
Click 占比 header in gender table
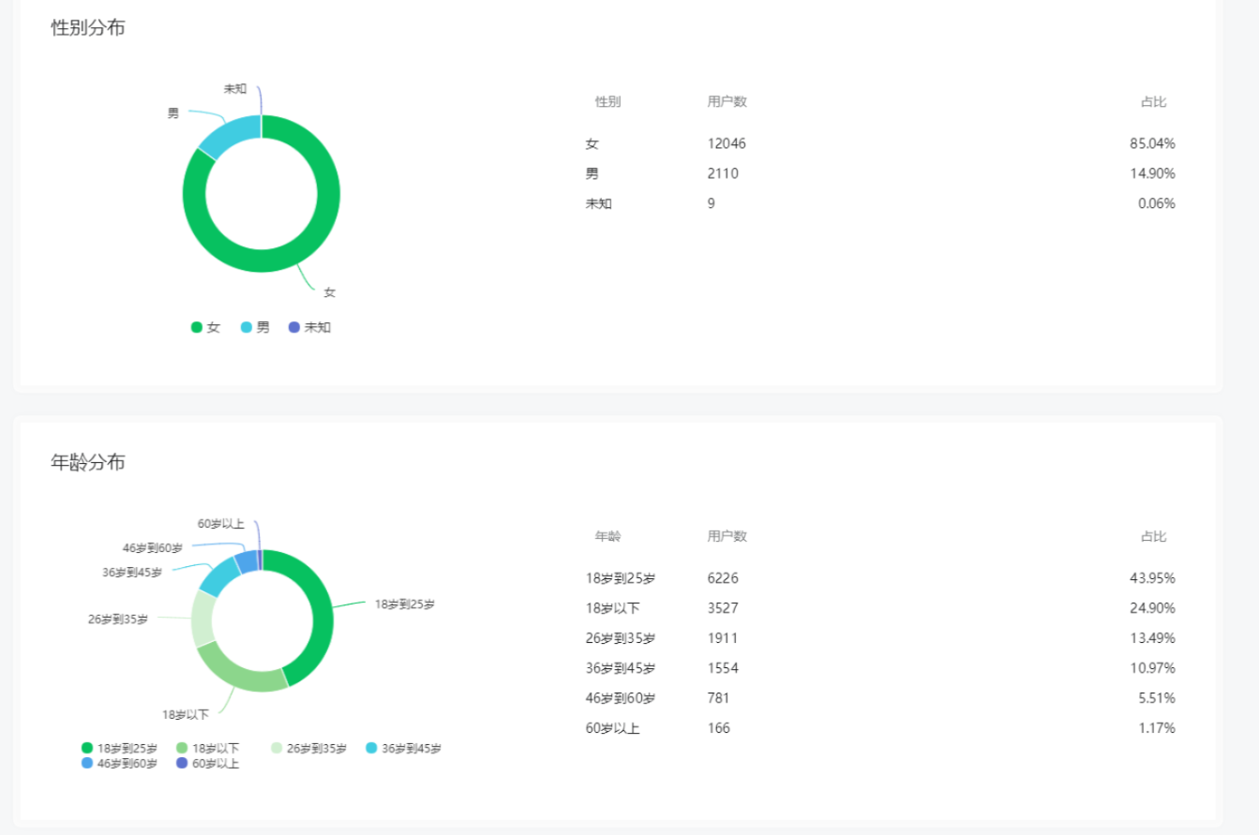[x=1153, y=101]
